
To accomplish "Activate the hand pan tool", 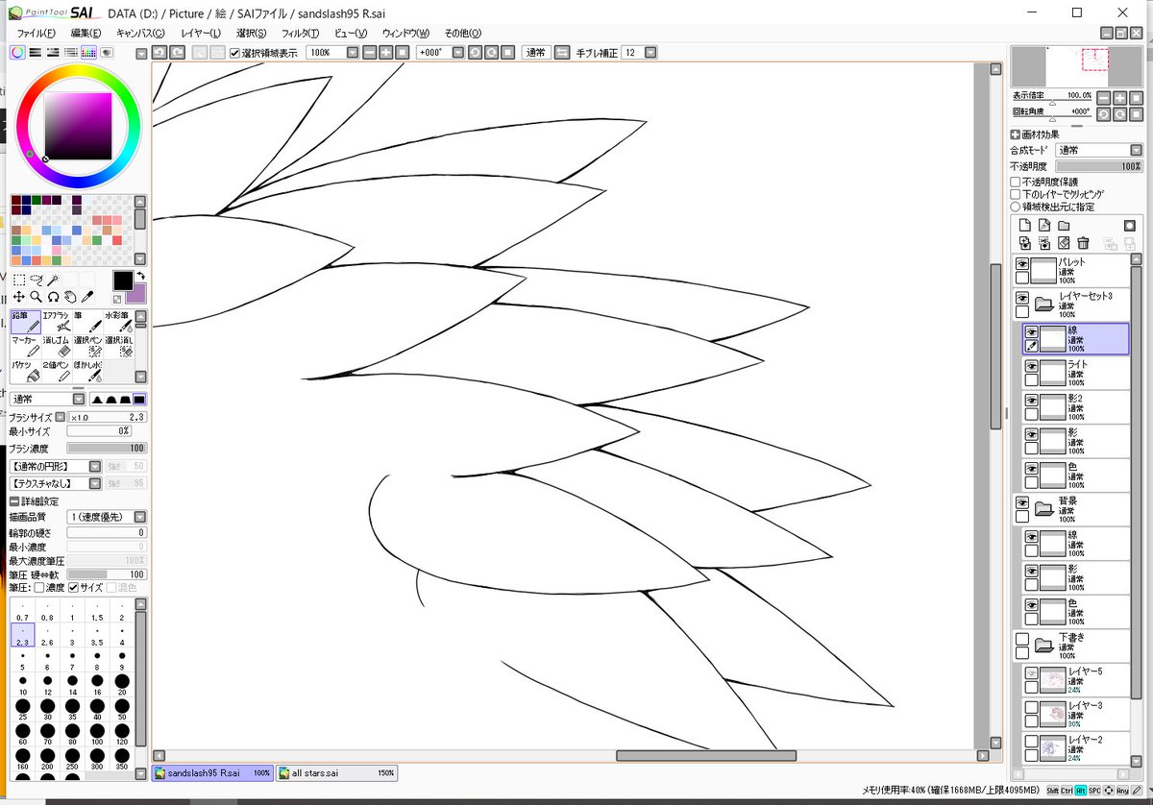I will click(x=70, y=297).
